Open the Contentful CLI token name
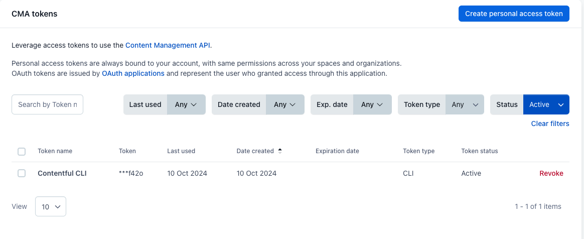 pos(62,173)
